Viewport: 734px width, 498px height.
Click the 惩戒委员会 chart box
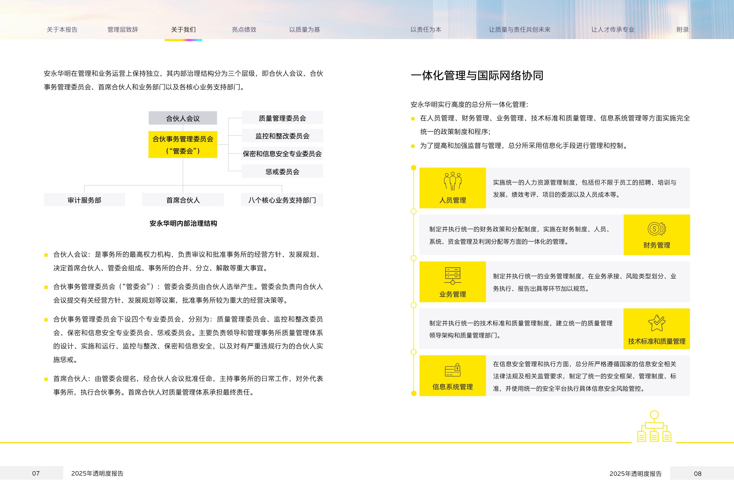coord(282,172)
